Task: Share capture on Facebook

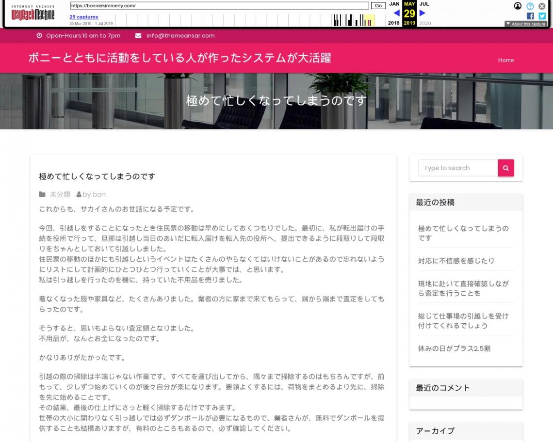Action: click(x=530, y=16)
